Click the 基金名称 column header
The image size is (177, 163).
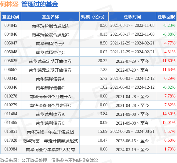(50, 17)
